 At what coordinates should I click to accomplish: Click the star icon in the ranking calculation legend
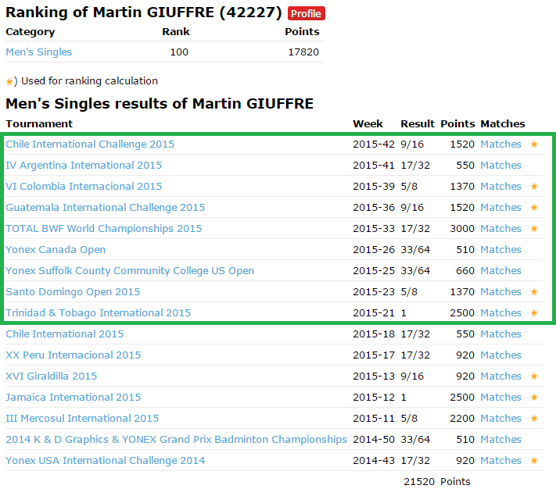coord(9,82)
